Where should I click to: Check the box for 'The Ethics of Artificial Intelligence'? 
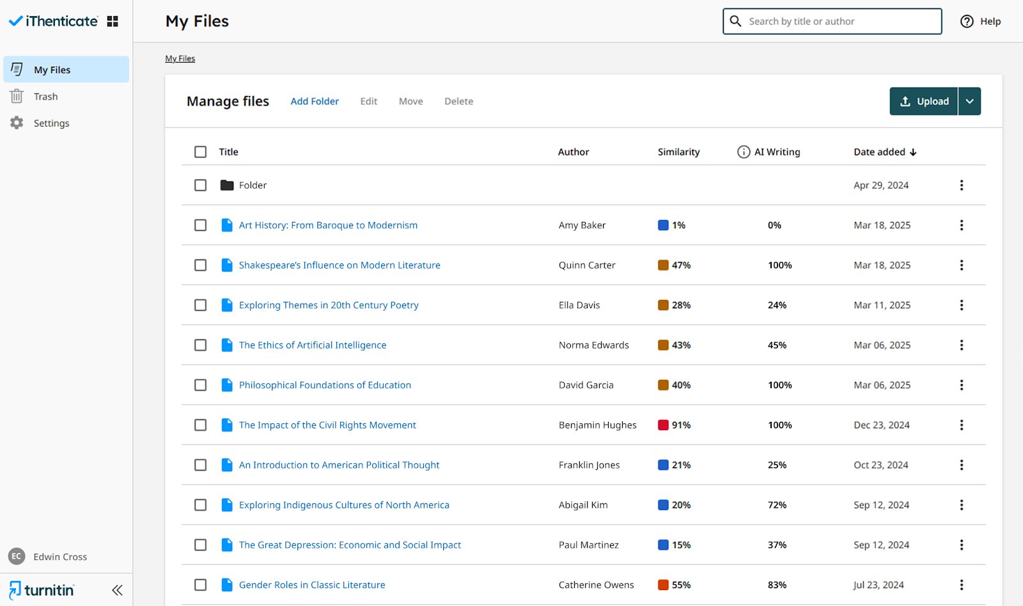[x=200, y=345]
